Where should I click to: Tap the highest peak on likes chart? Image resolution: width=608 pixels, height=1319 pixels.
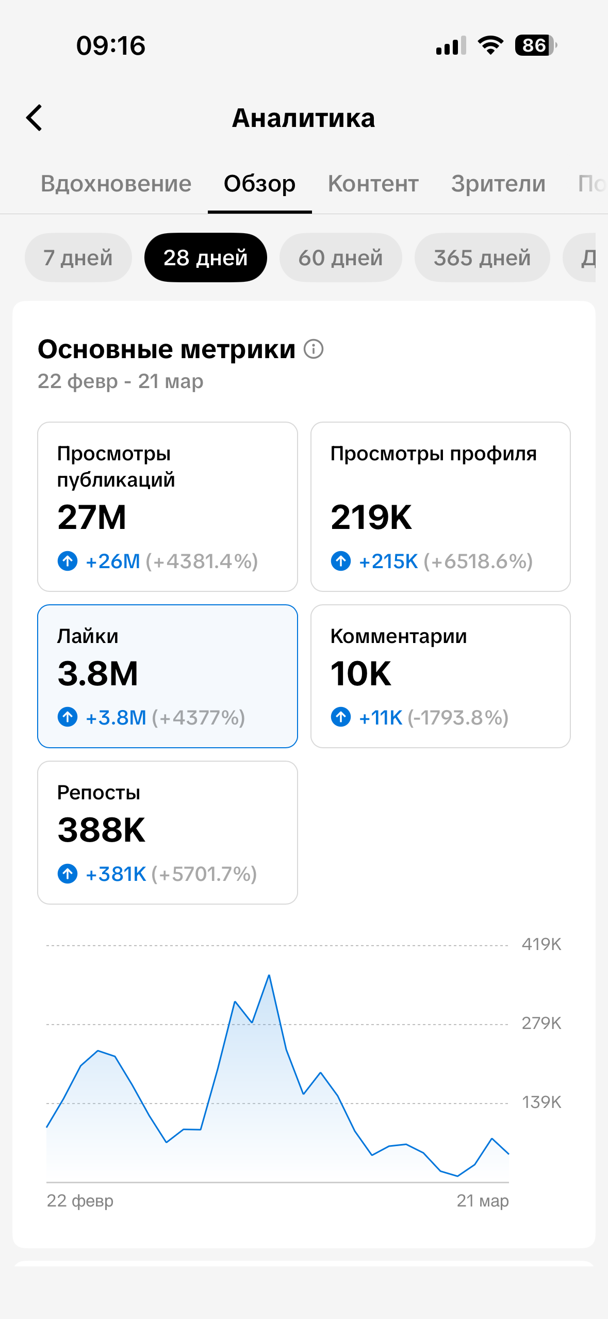pyautogui.click(x=269, y=975)
